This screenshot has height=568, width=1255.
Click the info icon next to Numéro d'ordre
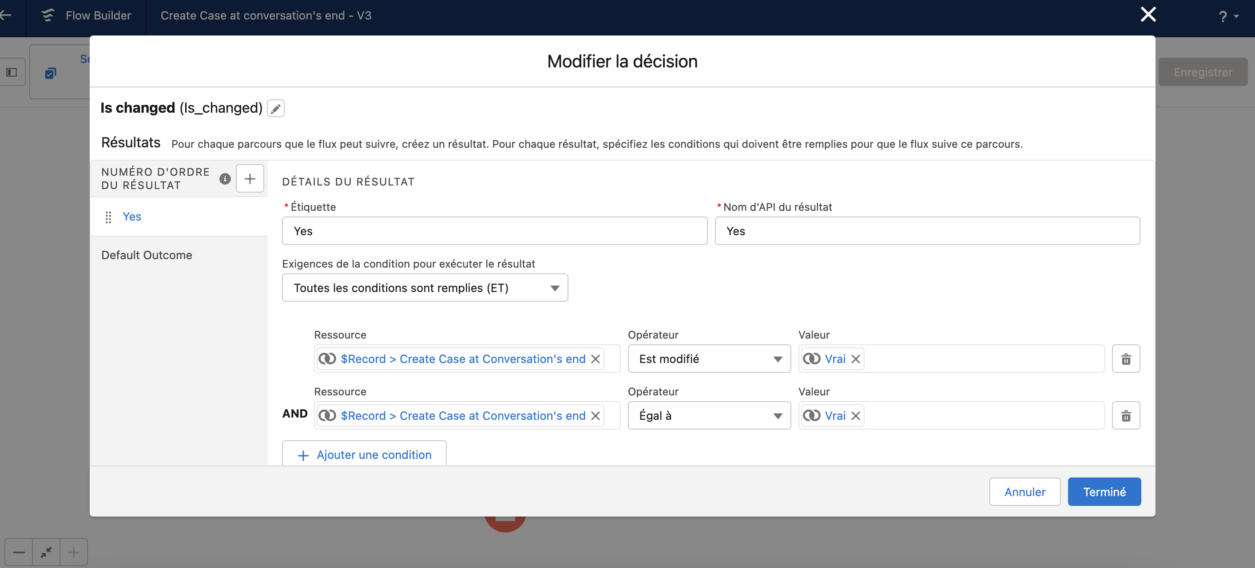(x=225, y=179)
